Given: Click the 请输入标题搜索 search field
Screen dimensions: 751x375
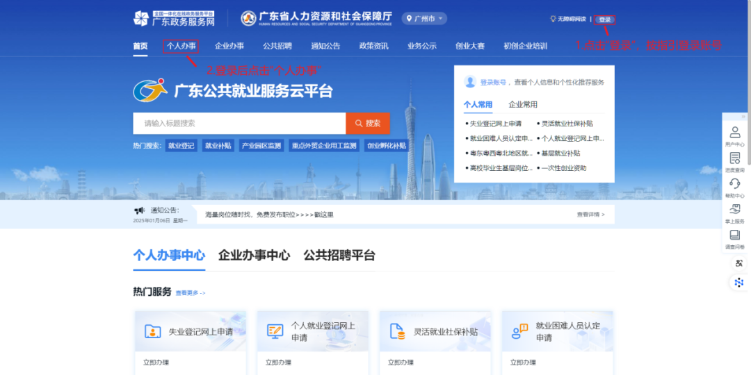Looking at the screenshot, I should pos(239,124).
